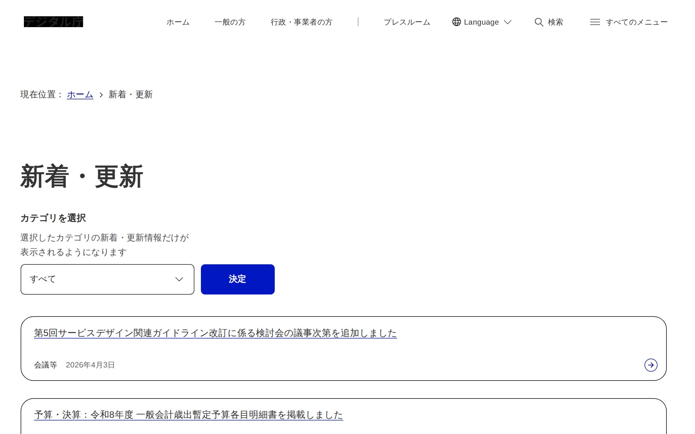Expand the Language chevron arrow
The width and height of the screenshot is (695, 434).
pos(507,22)
